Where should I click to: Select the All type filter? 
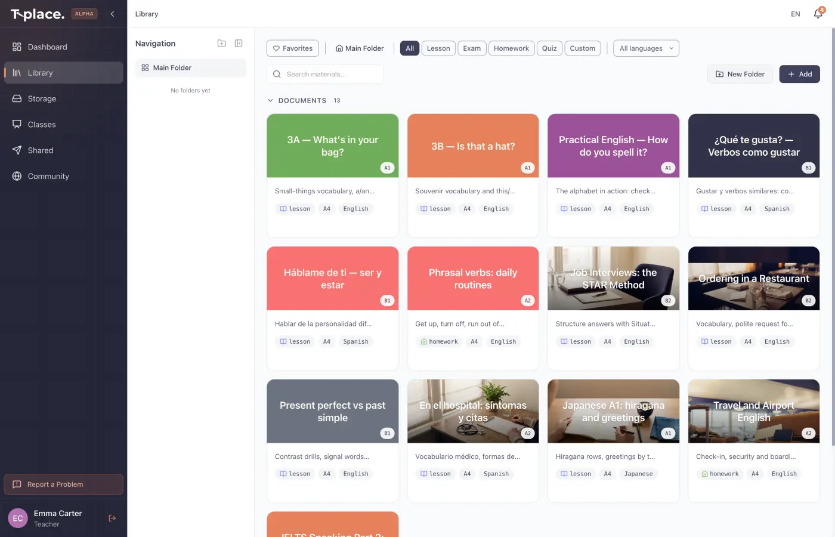pos(410,48)
